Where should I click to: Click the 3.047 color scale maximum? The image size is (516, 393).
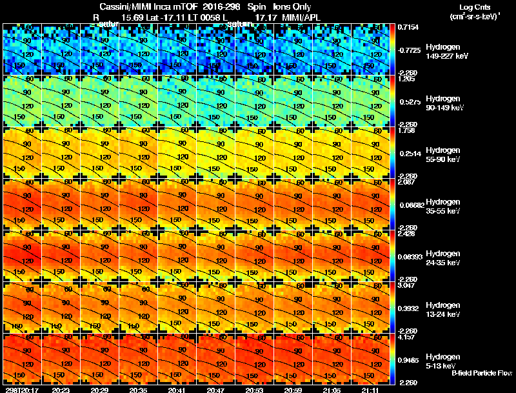[x=406, y=286]
